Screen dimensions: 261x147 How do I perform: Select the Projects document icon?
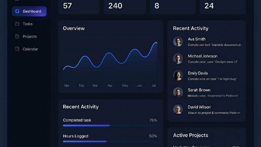click(x=17, y=36)
